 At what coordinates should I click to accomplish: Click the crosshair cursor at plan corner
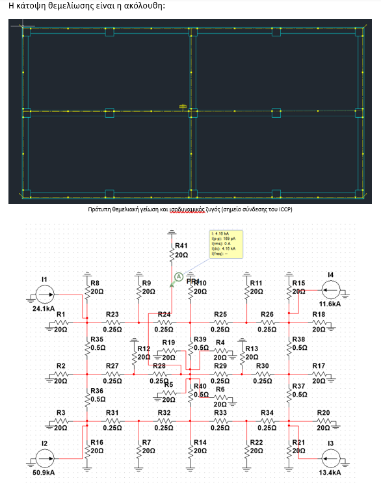coord(23,27)
